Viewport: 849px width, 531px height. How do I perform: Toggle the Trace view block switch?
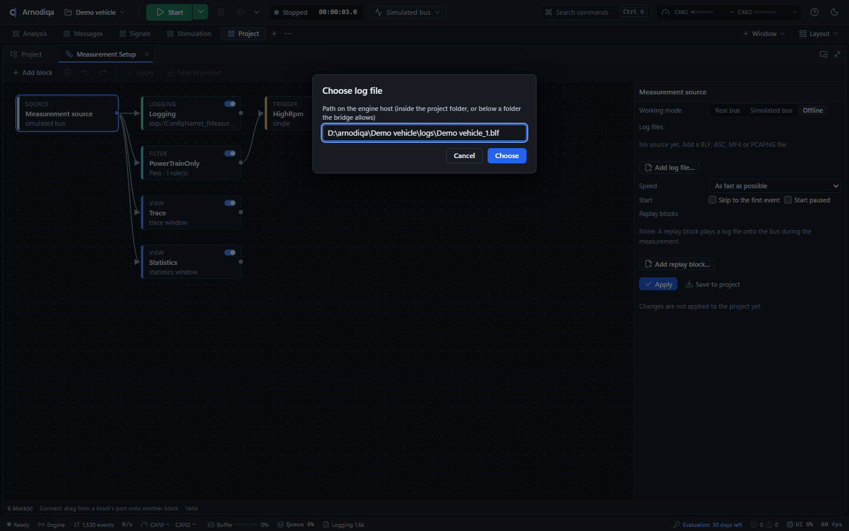click(230, 203)
